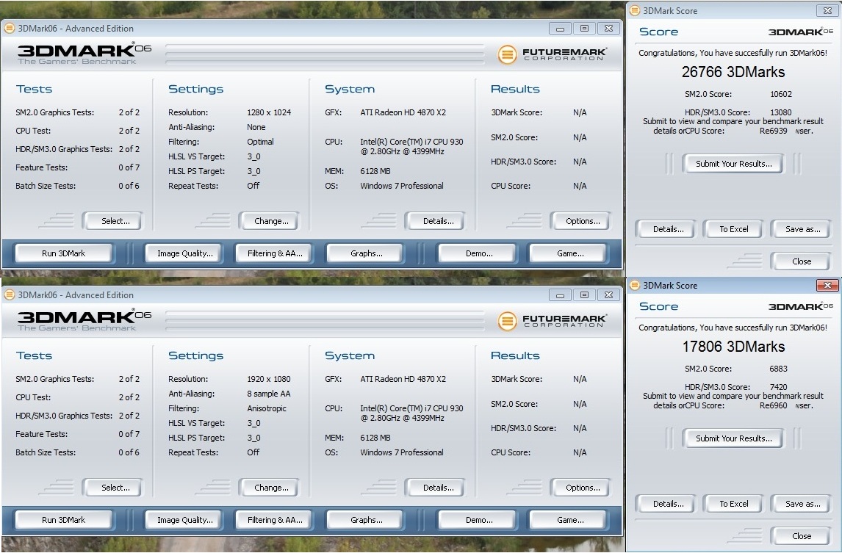Click SM2.0 score 10602 in upper dialog

click(781, 94)
